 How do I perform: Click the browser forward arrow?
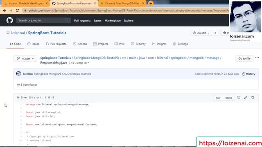(11, 10)
